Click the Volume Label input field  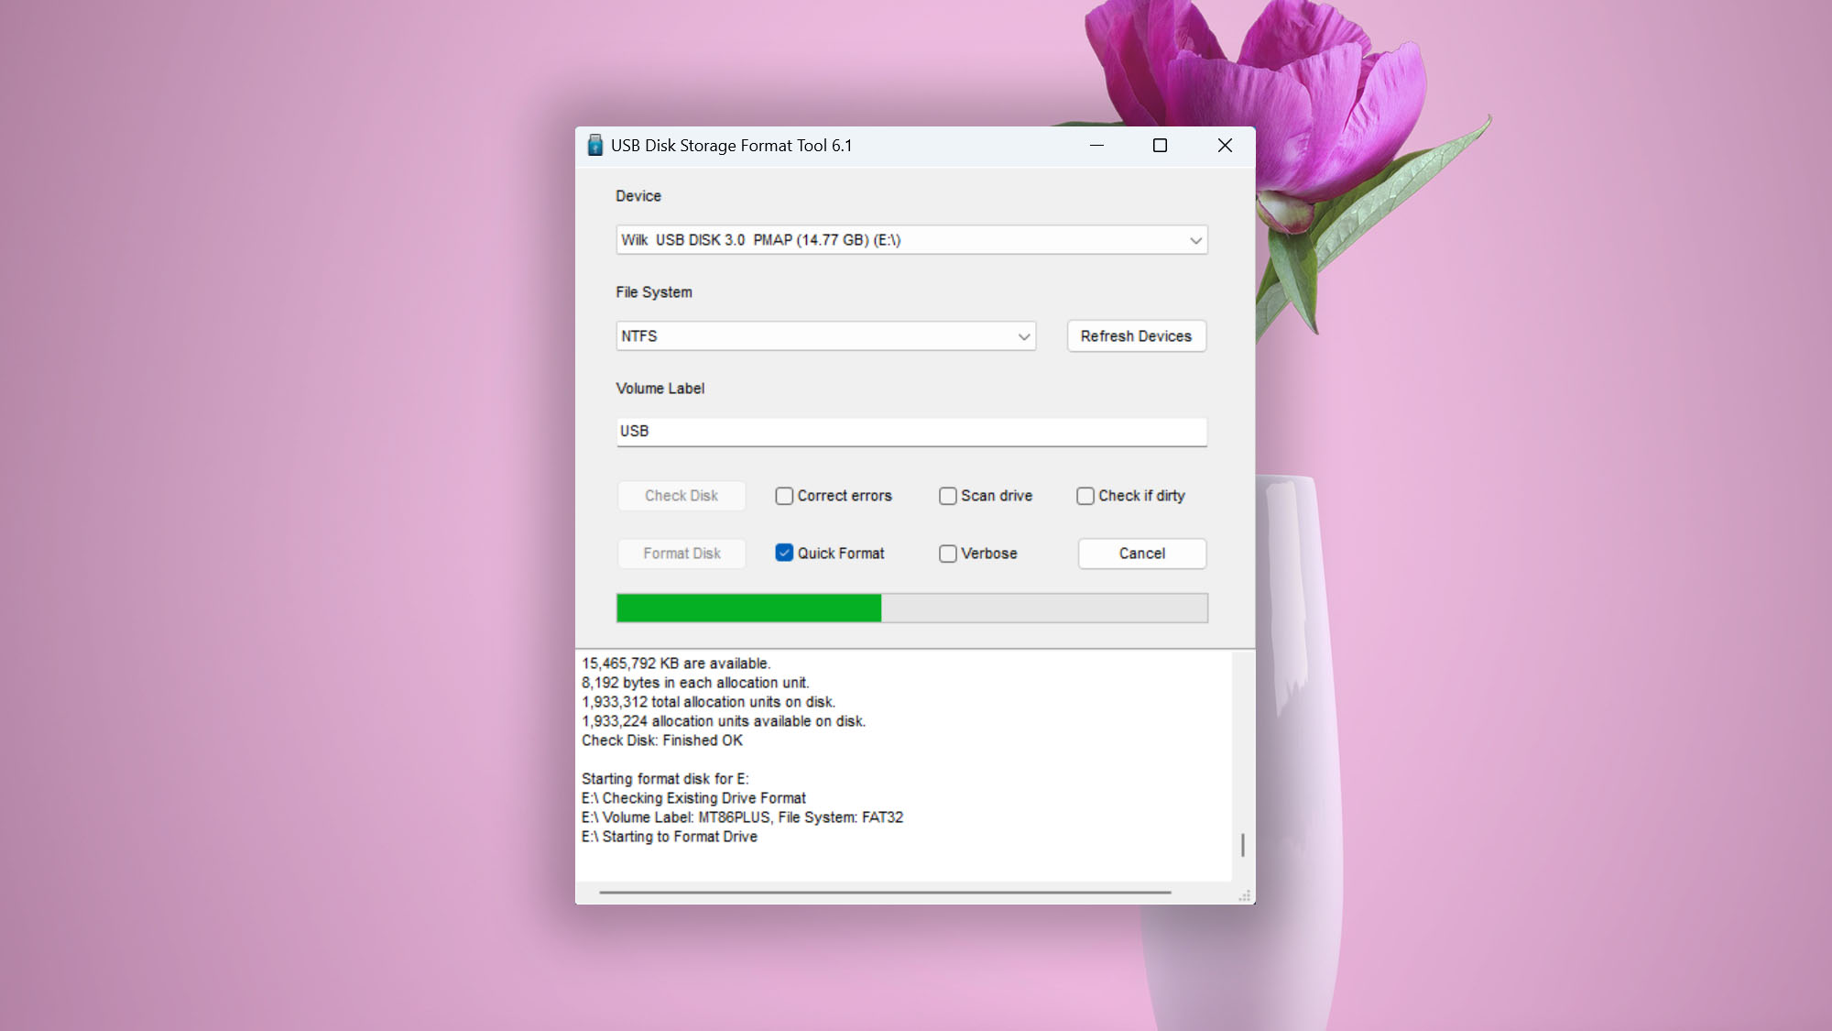[911, 432]
